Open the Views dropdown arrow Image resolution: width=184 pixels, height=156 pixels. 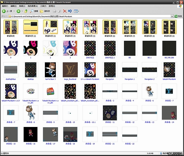click(x=78, y=11)
